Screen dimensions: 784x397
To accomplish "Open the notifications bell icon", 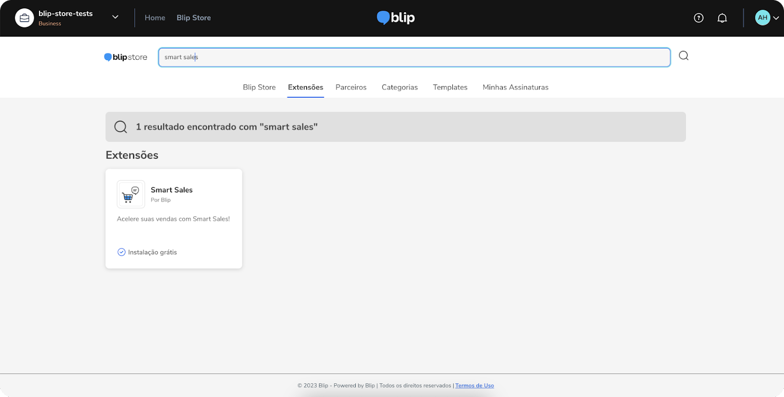I will (722, 18).
